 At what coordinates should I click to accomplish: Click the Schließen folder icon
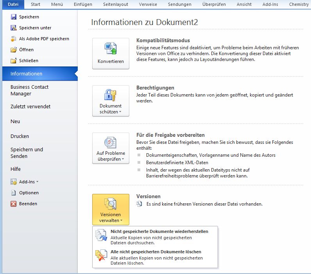pos(14,61)
